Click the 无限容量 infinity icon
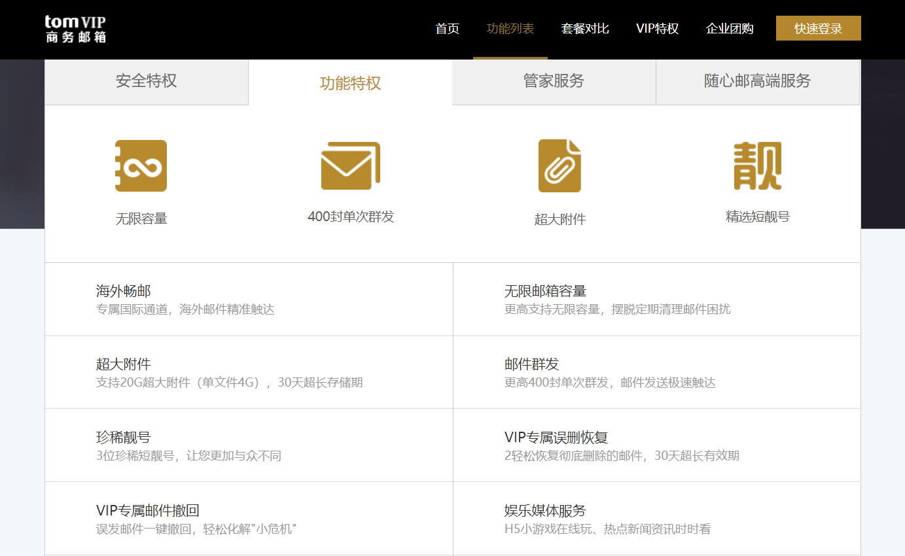Image resolution: width=905 pixels, height=556 pixels. (x=141, y=165)
